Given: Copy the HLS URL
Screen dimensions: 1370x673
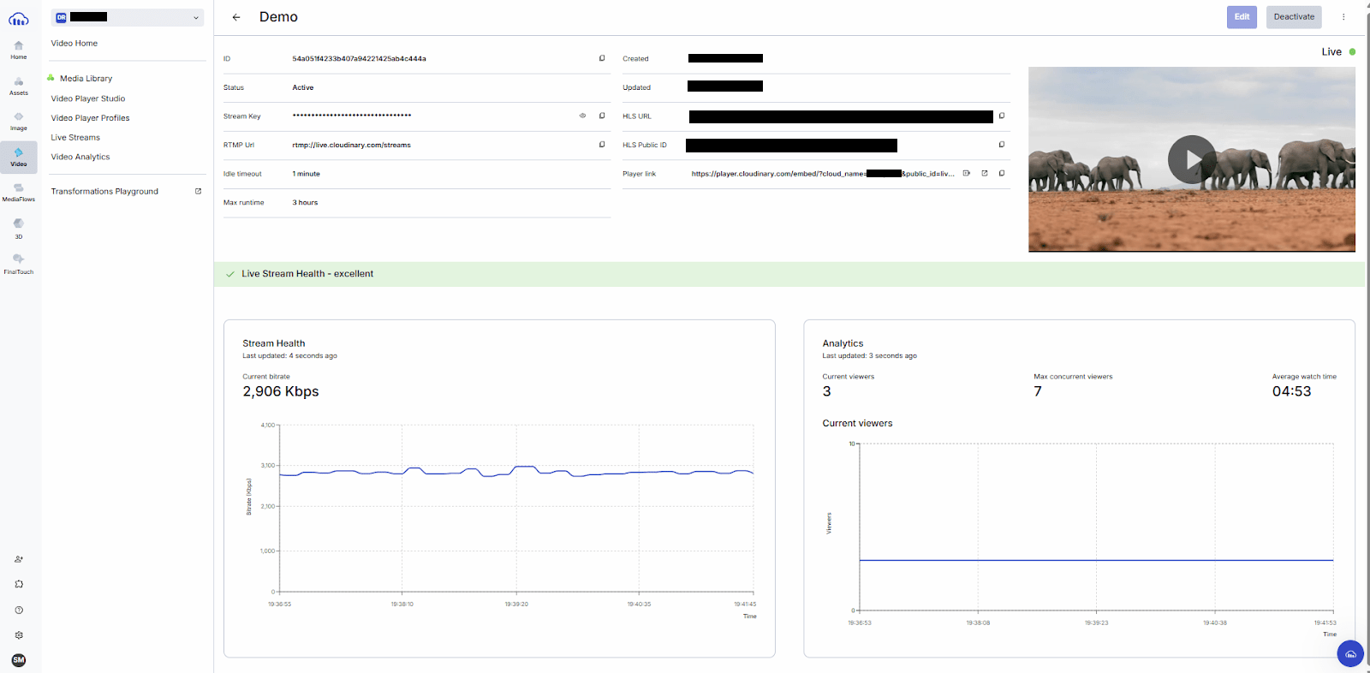Looking at the screenshot, I should point(1001,116).
